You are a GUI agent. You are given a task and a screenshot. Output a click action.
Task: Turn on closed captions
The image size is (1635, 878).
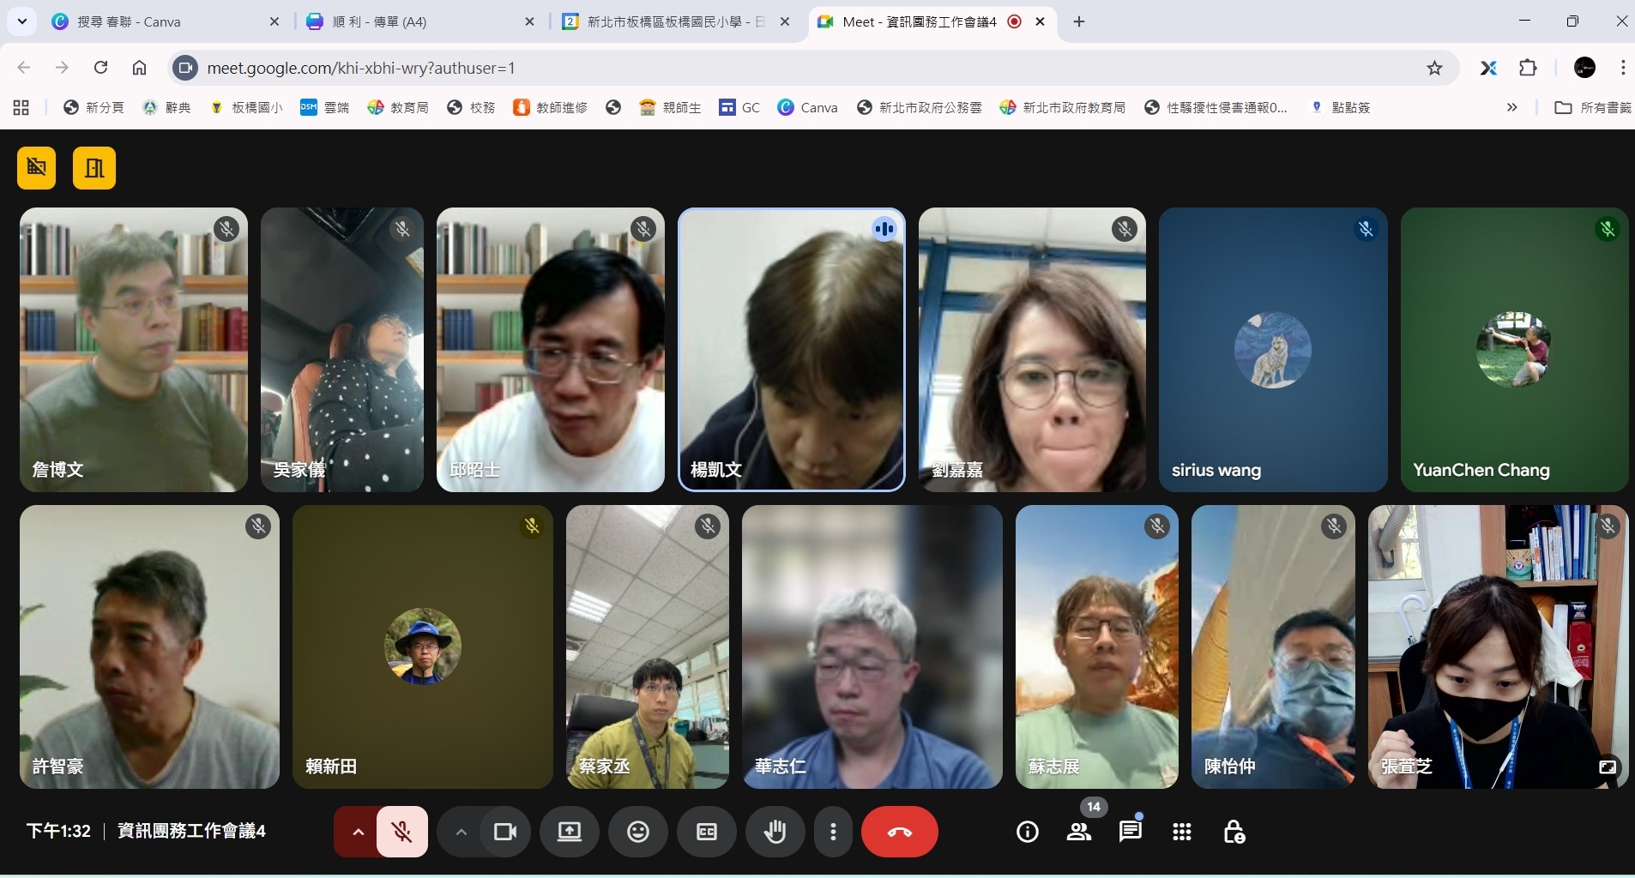706,832
